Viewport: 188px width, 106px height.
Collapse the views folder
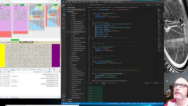click(73, 36)
